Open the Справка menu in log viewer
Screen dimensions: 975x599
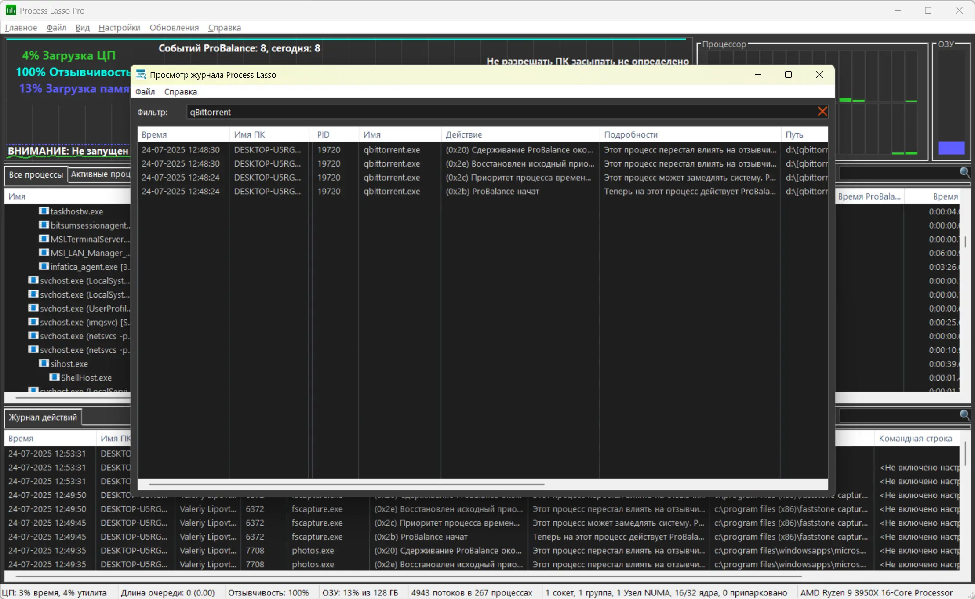(180, 92)
